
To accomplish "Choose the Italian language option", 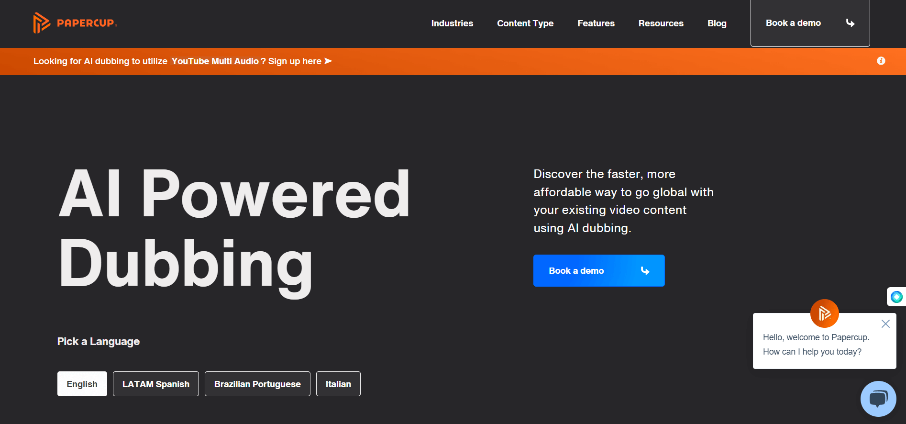I will (x=338, y=384).
